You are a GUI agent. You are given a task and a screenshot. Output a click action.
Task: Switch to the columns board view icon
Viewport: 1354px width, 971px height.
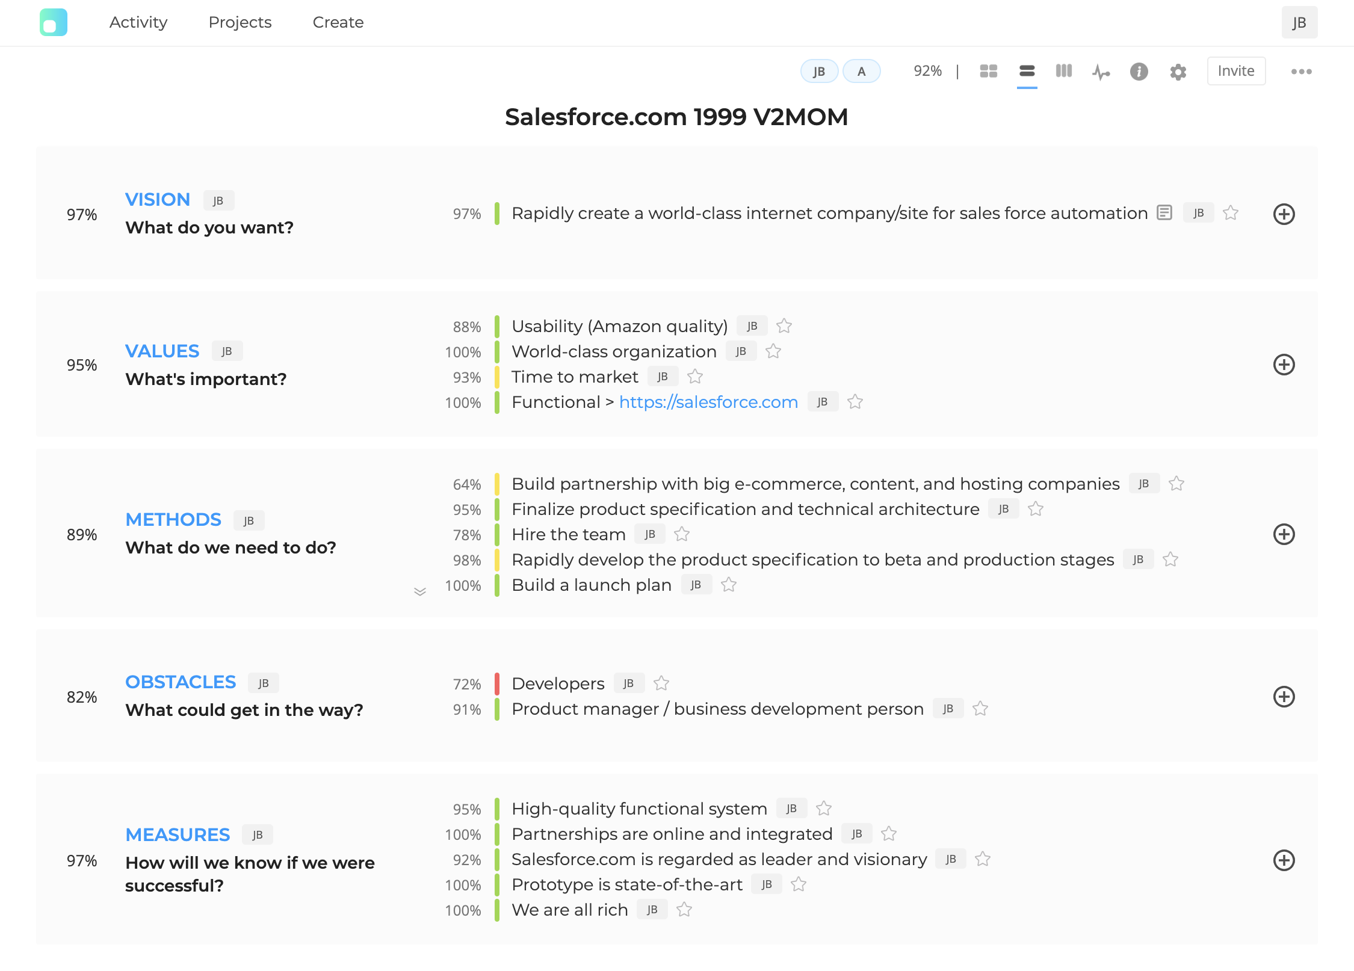point(1064,71)
